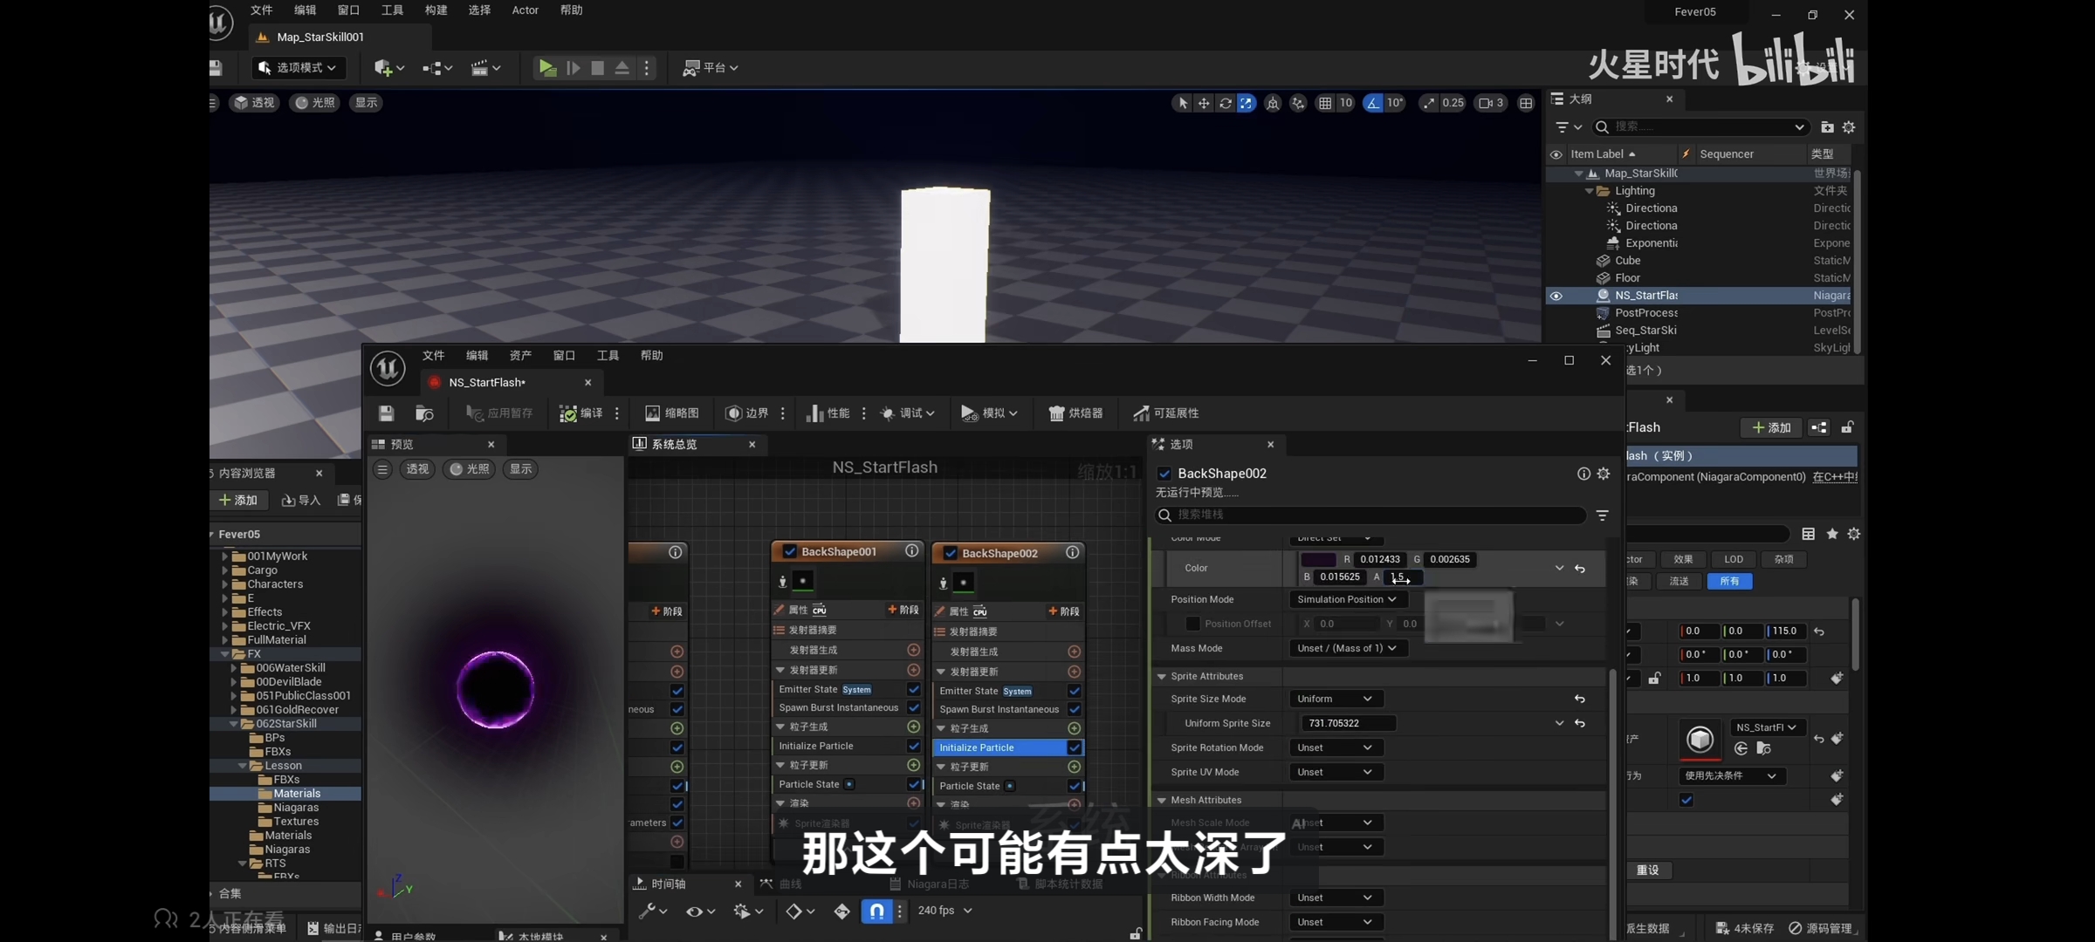Collapse the Sprite Attributes section
The height and width of the screenshot is (942, 2095).
1162,676
